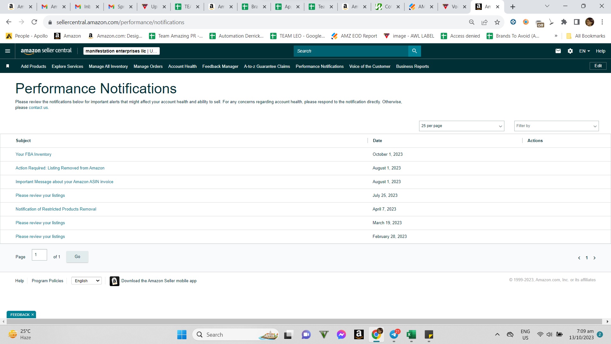The image size is (611, 344).
Task: Click the search magnifier button in Seller Central
Action: [414, 51]
